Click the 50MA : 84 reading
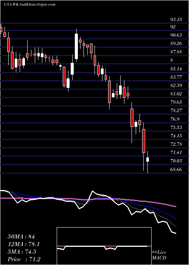Screen dimensions: 189x265 point(21,237)
